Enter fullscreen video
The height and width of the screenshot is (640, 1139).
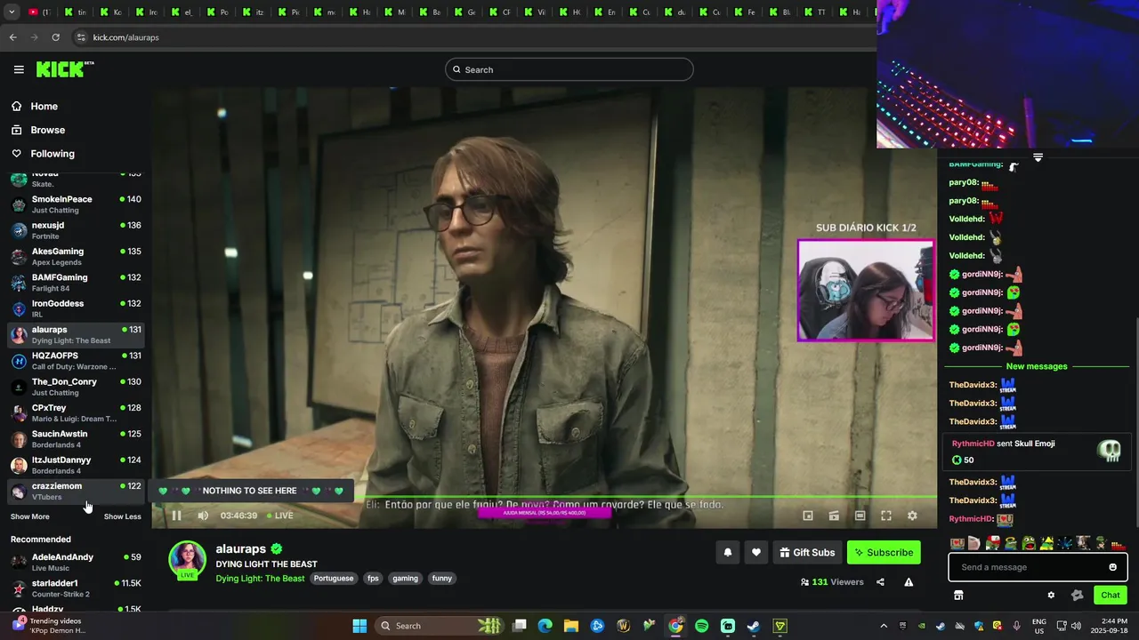point(886,516)
